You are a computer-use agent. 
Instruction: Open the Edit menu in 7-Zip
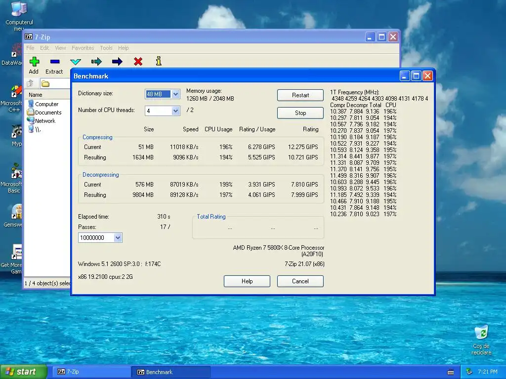[44, 48]
